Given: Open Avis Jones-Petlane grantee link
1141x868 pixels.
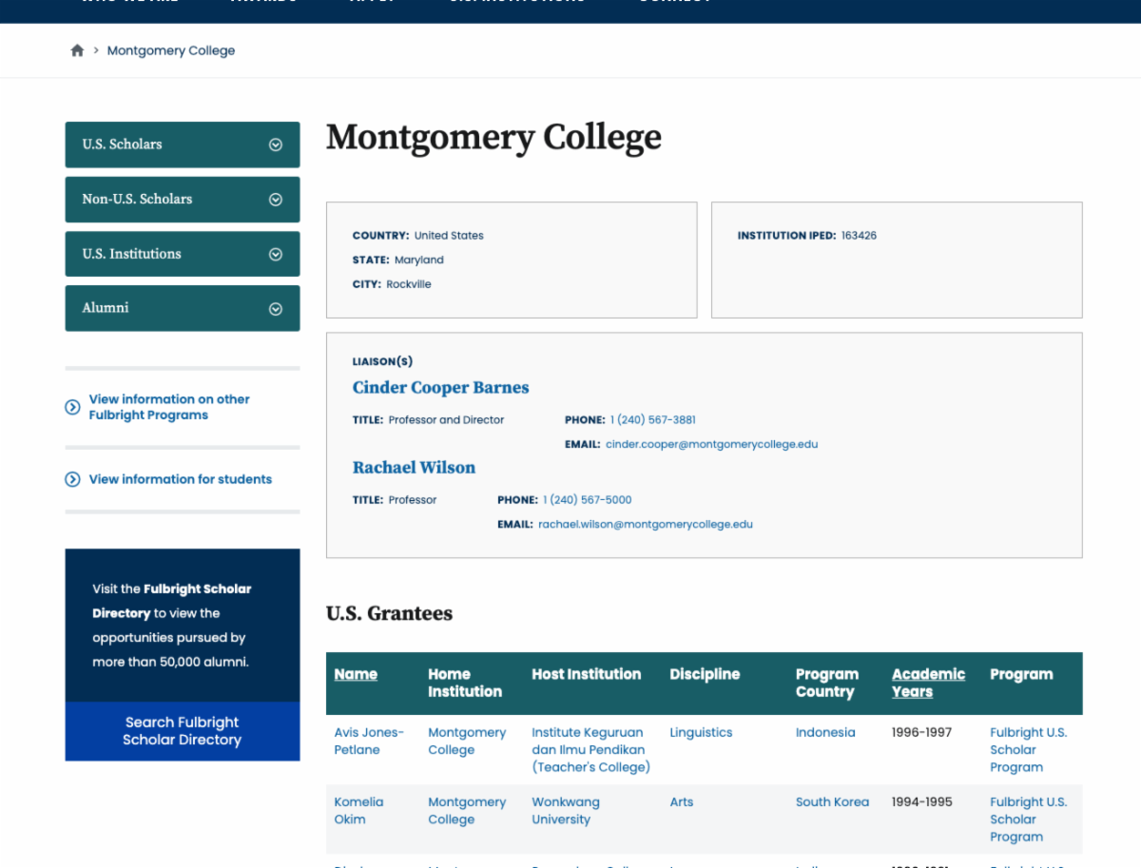Looking at the screenshot, I should (369, 741).
